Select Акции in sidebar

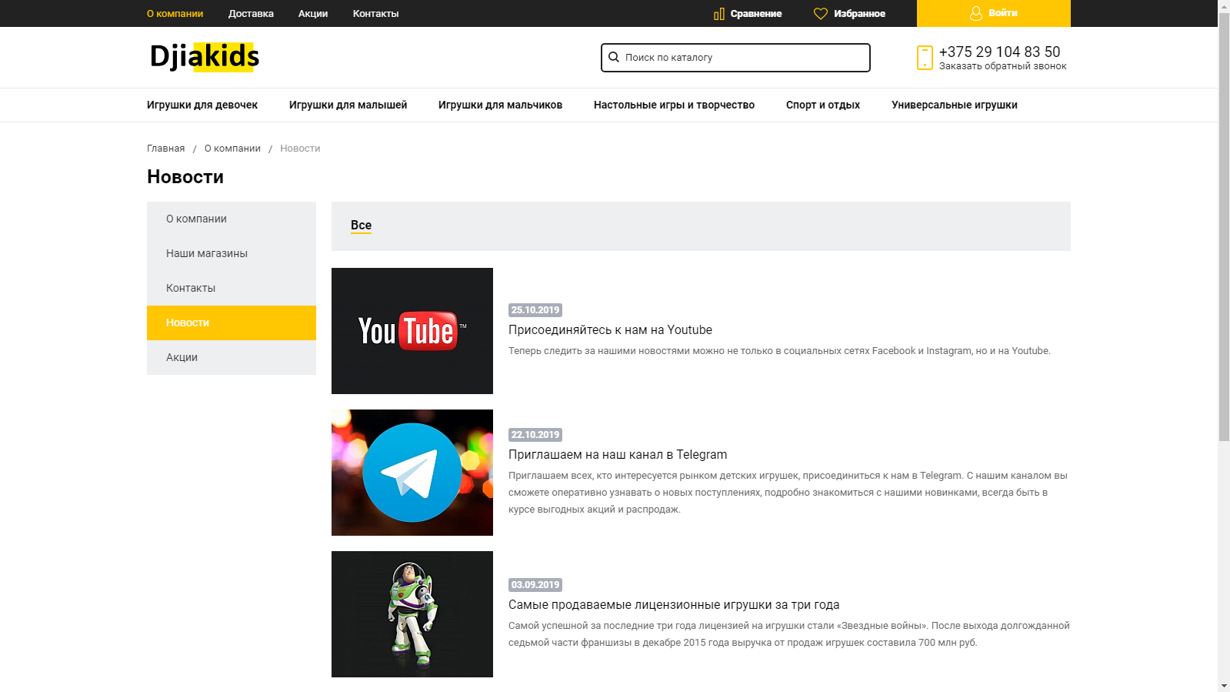coord(232,357)
